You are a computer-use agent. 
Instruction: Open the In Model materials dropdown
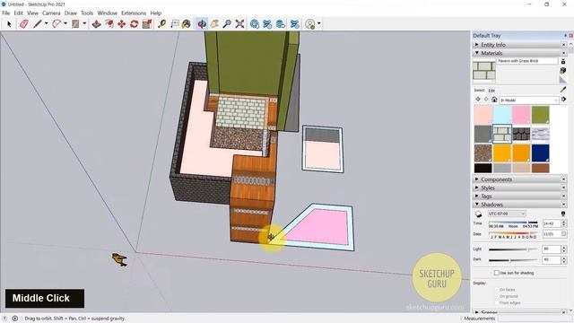529,100
